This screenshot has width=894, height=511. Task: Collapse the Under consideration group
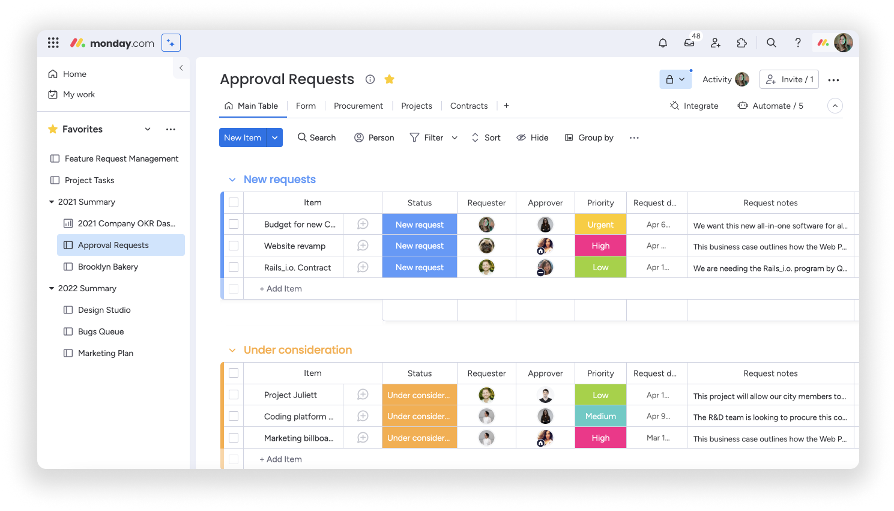[x=232, y=350]
